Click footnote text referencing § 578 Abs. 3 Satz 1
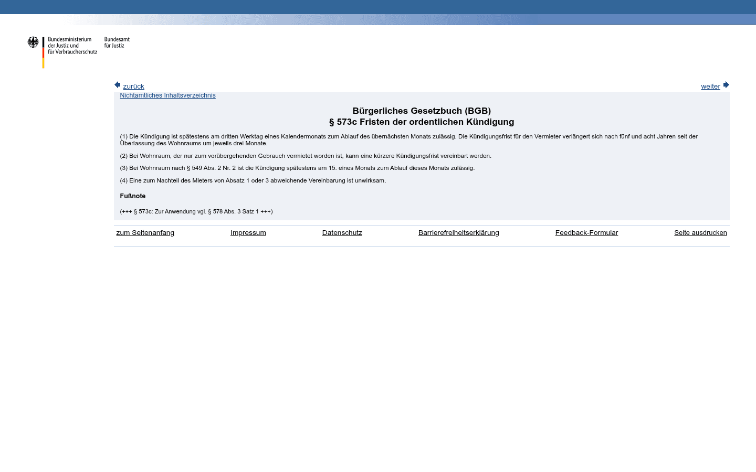Screen dimensions: 756x472 pos(196,211)
